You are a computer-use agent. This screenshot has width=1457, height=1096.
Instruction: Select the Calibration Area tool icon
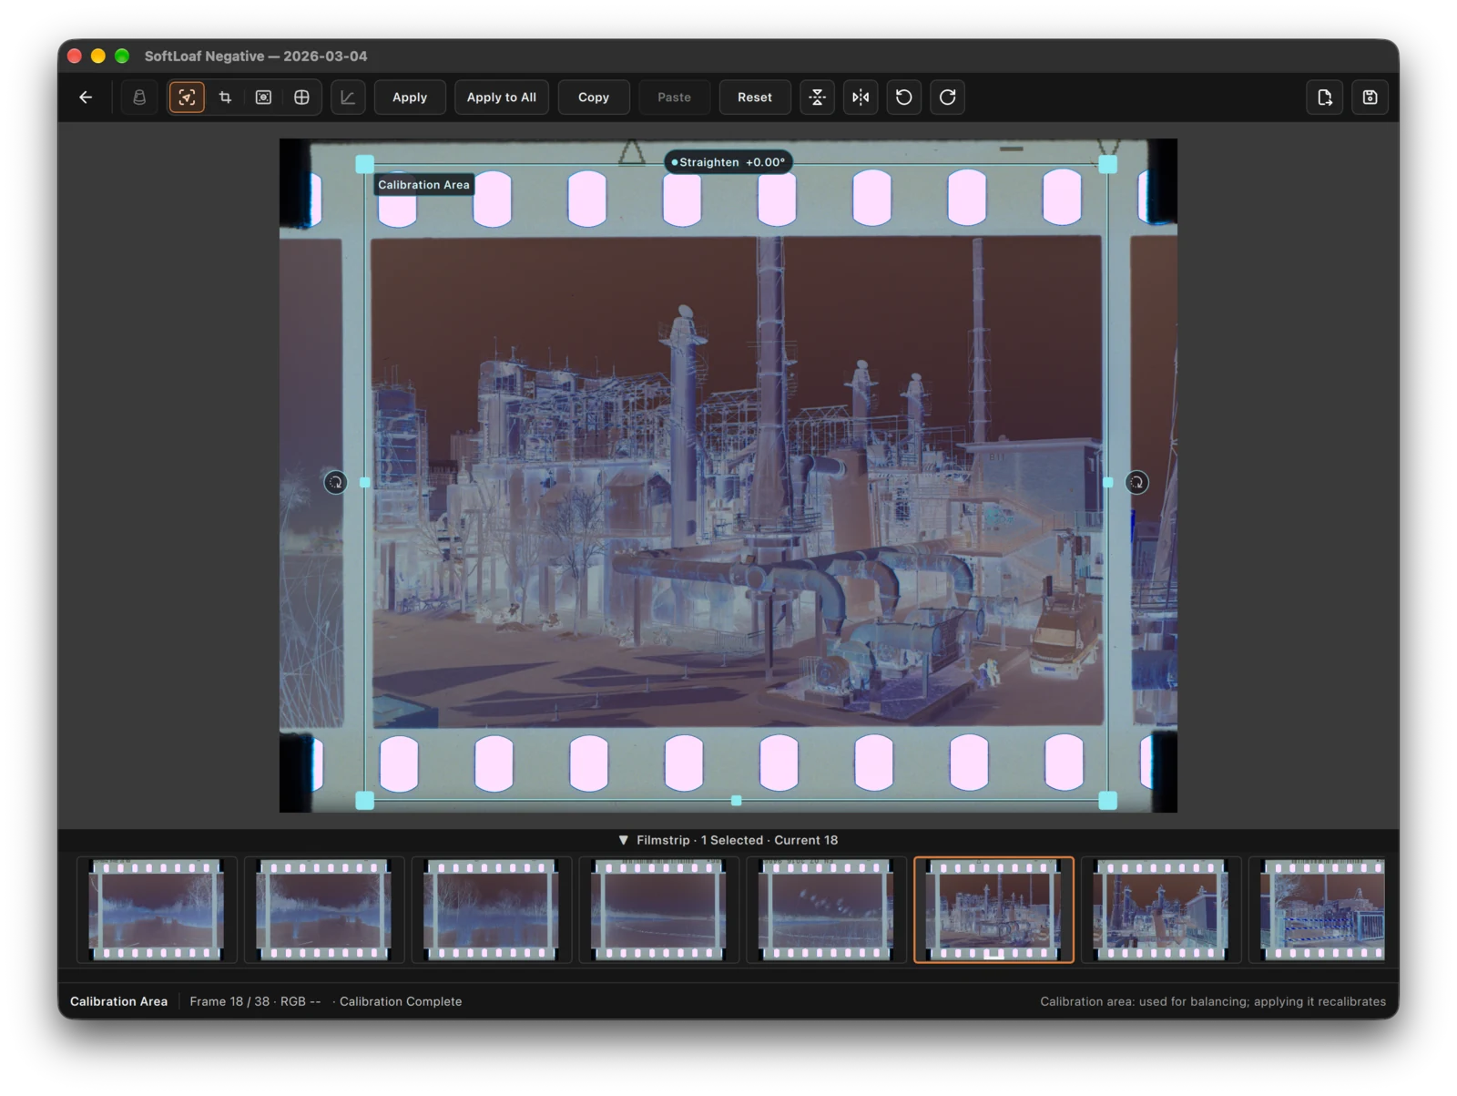pos(187,97)
